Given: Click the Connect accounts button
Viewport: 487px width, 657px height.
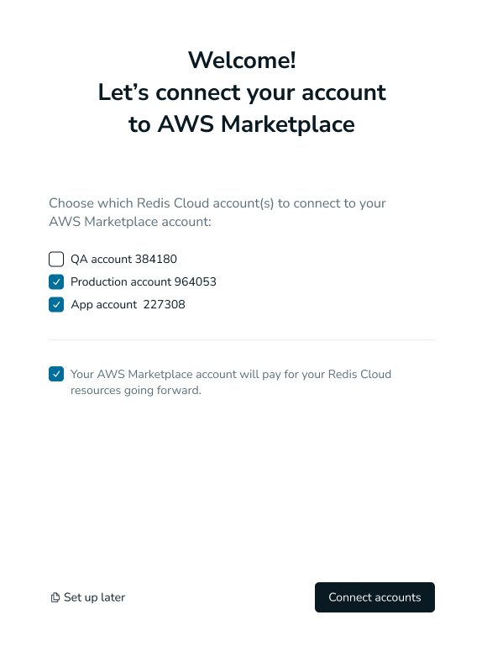Looking at the screenshot, I should click(374, 597).
